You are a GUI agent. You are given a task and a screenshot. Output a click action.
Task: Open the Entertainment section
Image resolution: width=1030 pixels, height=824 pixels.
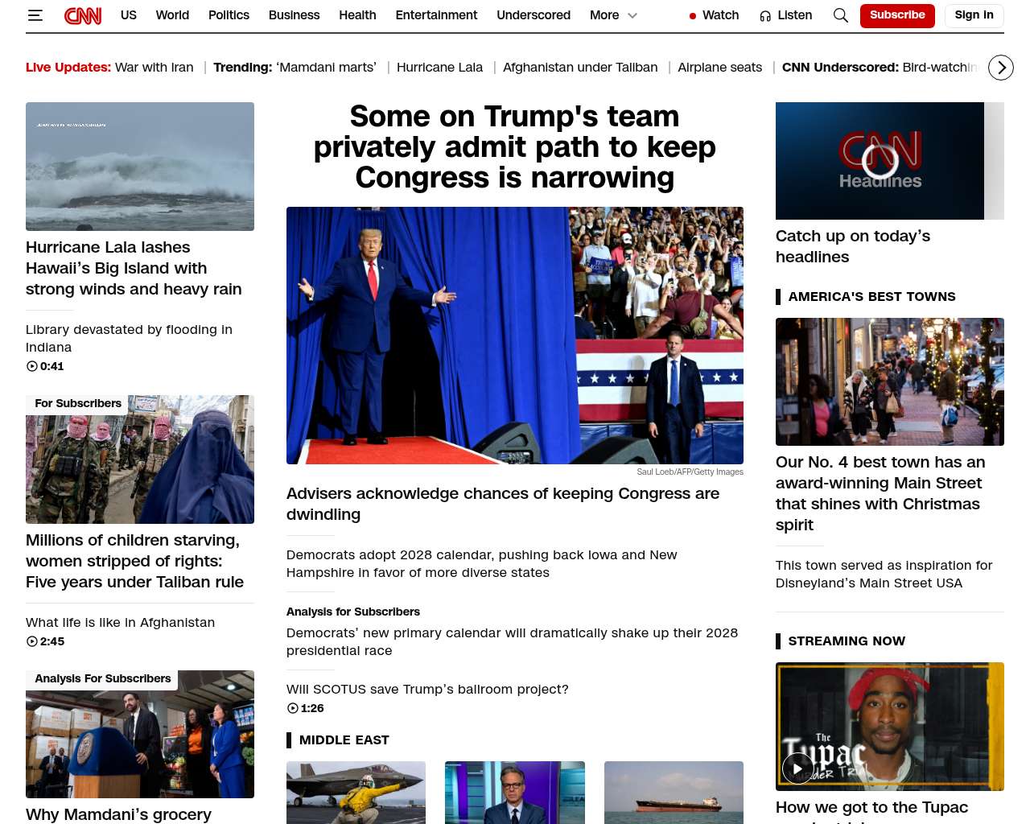click(436, 15)
